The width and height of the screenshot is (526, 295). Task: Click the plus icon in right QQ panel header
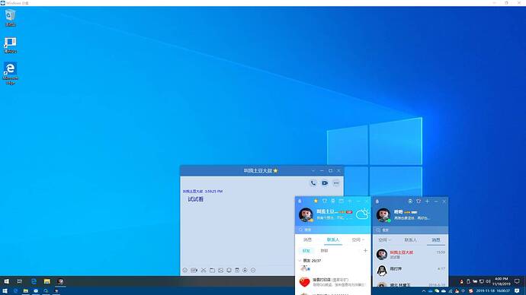[427, 201]
